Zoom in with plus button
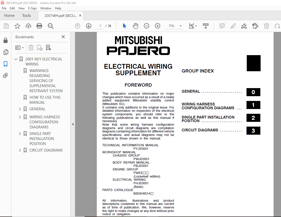Viewport: 281px width, 217px height. click(x=158, y=26)
